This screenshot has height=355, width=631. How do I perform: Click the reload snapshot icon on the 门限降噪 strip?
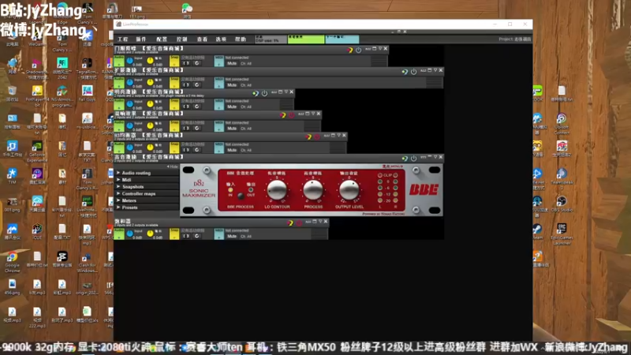coord(196,63)
